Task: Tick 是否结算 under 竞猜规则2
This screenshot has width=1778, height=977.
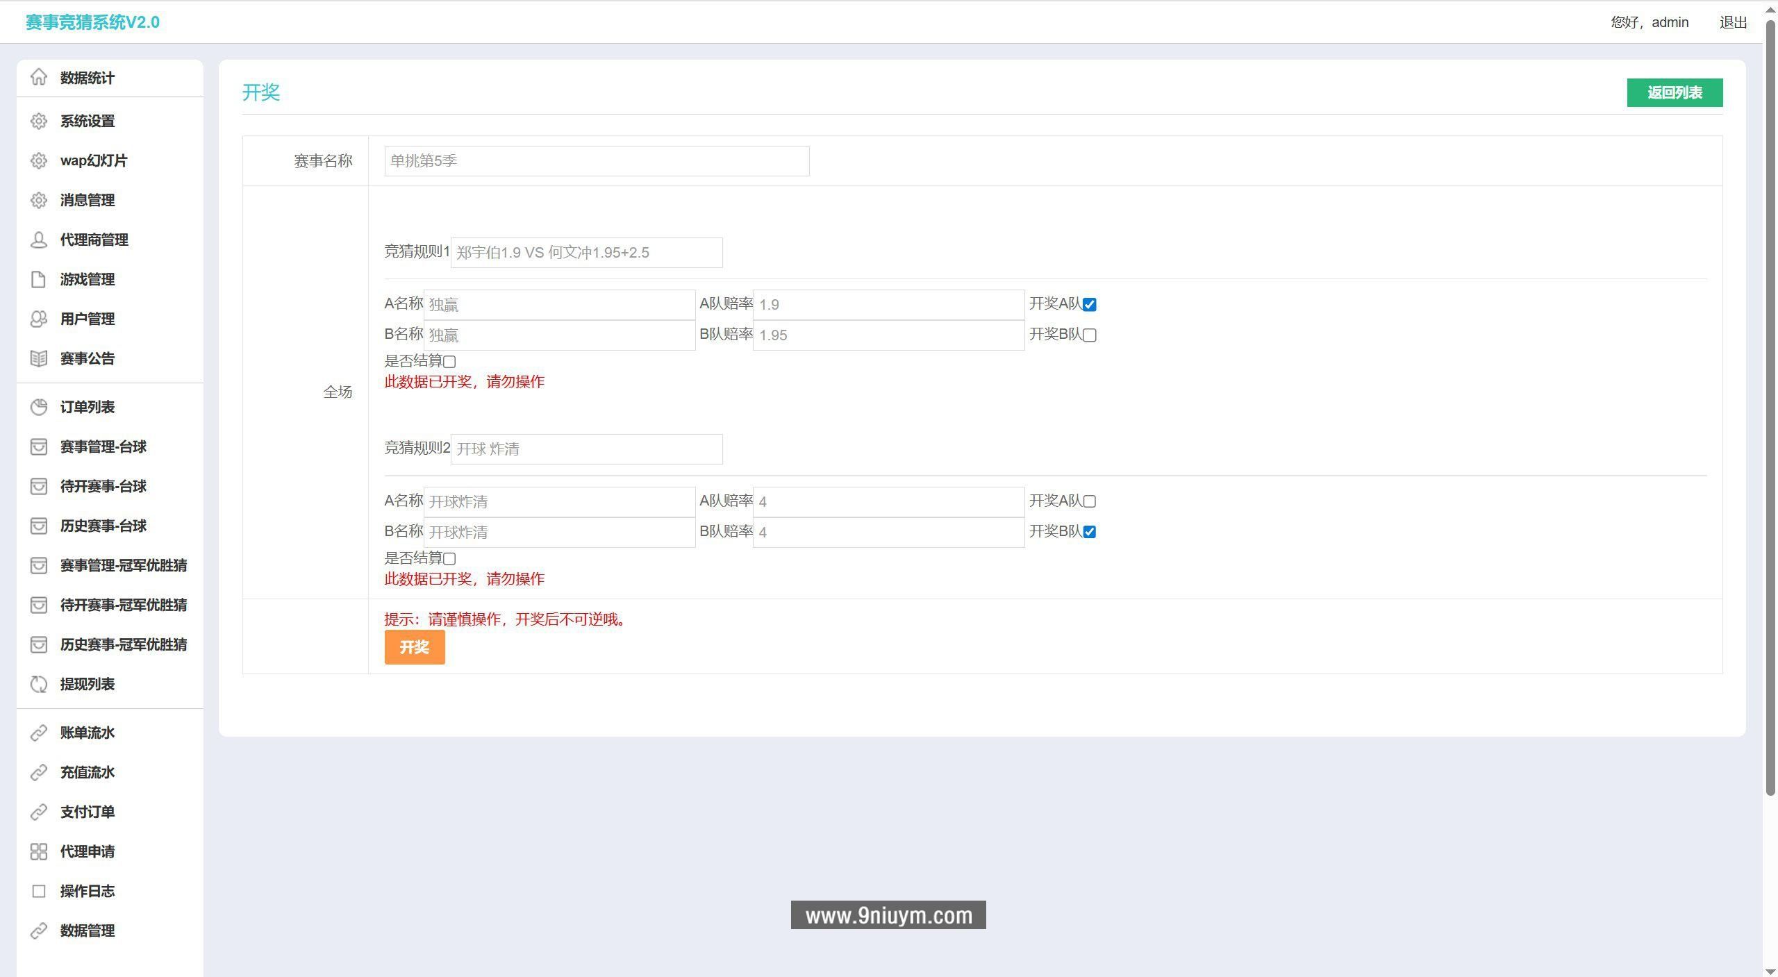Action: coord(449,559)
